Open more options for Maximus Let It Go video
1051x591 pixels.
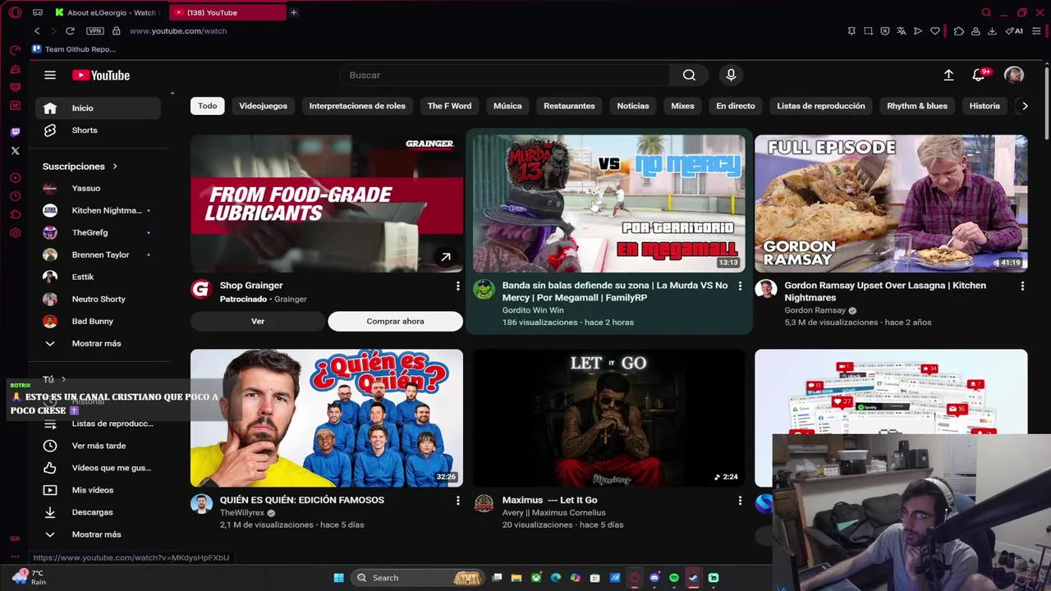pyautogui.click(x=740, y=500)
